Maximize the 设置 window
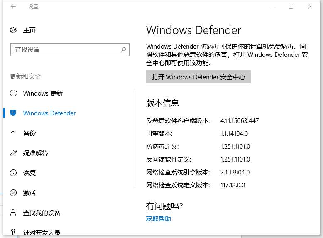This screenshot has width=323, height=238. click(291, 7)
